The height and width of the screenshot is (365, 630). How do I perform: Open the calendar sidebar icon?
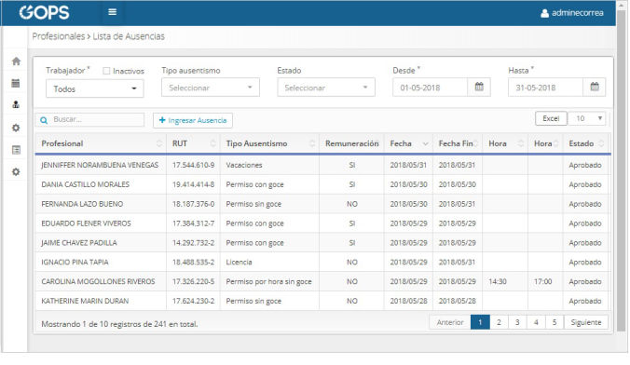tap(16, 83)
